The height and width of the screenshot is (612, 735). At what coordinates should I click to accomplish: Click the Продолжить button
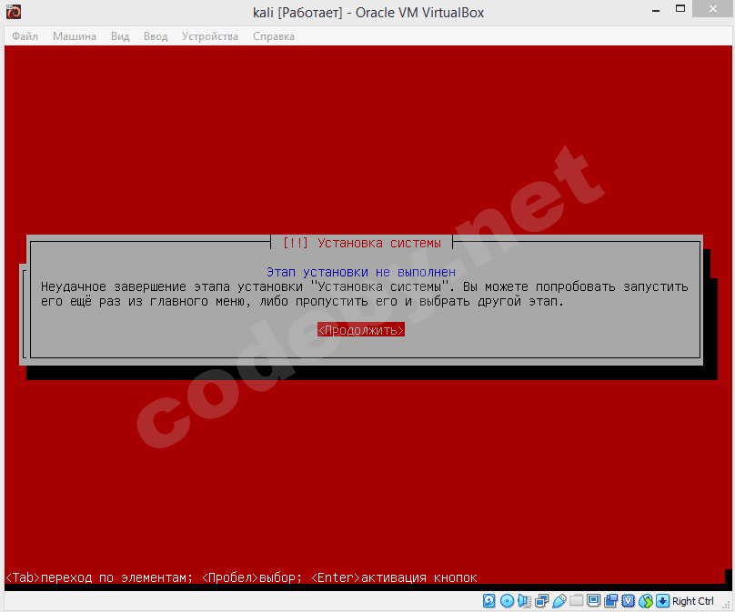pyautogui.click(x=361, y=330)
